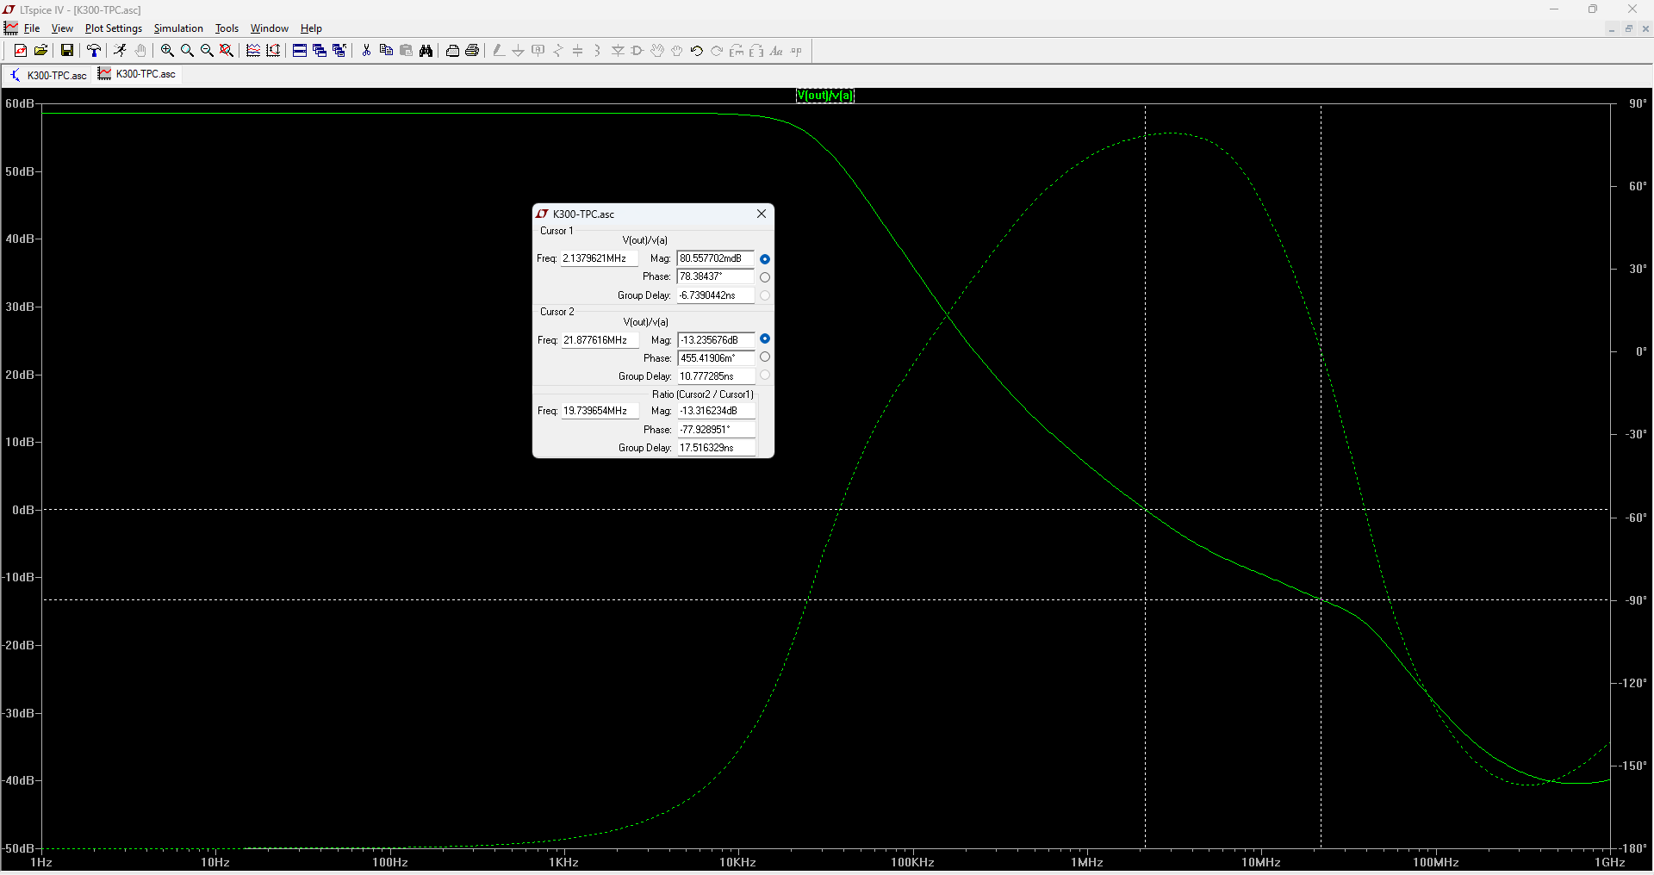The image size is (1654, 875).
Task: Click Cursor 2 Mag field -13.235676dB
Action: pyautogui.click(x=717, y=340)
